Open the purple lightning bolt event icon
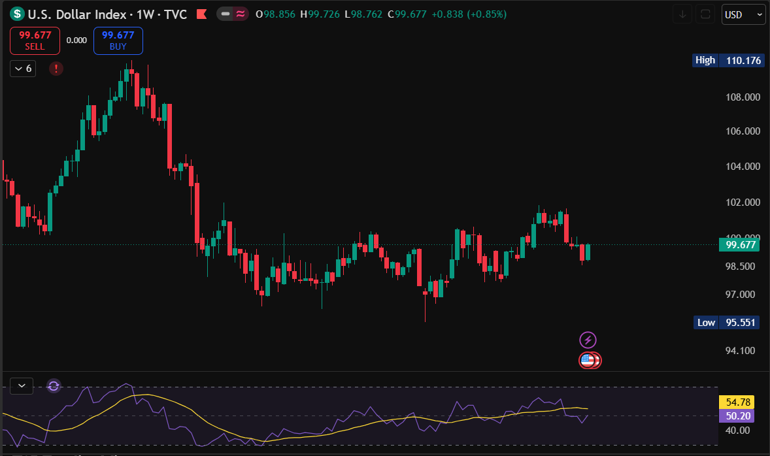 coord(588,340)
